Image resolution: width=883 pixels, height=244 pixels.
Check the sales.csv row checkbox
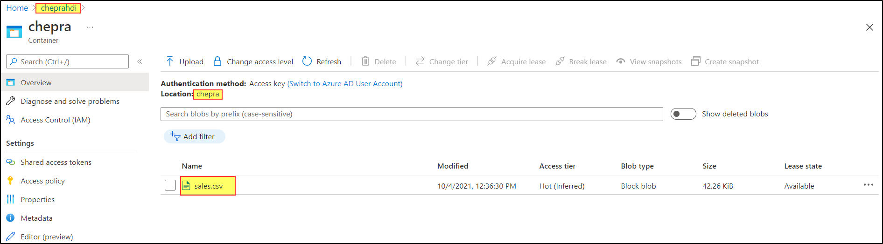(170, 185)
